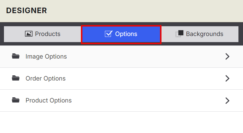This screenshot has width=243, height=133.
Task: Click the Backgrounds tab text label
Action: click(205, 34)
